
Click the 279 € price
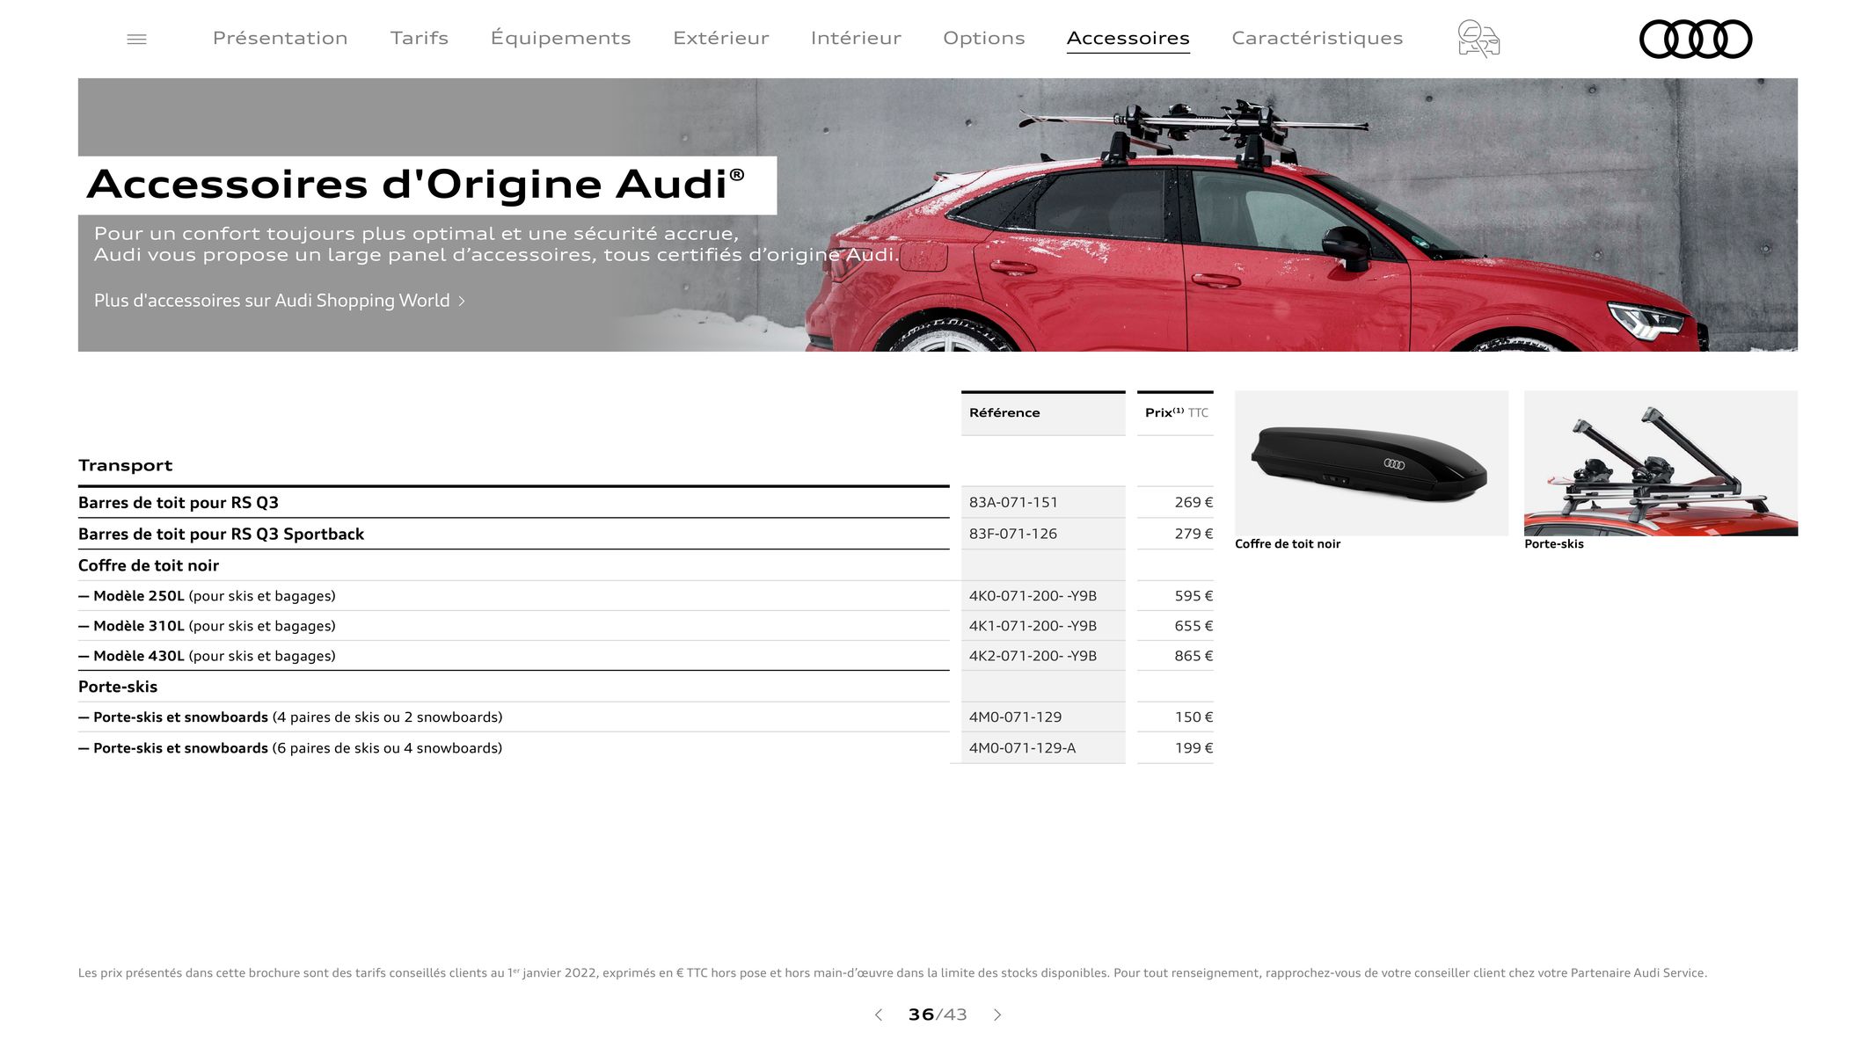click(1193, 534)
